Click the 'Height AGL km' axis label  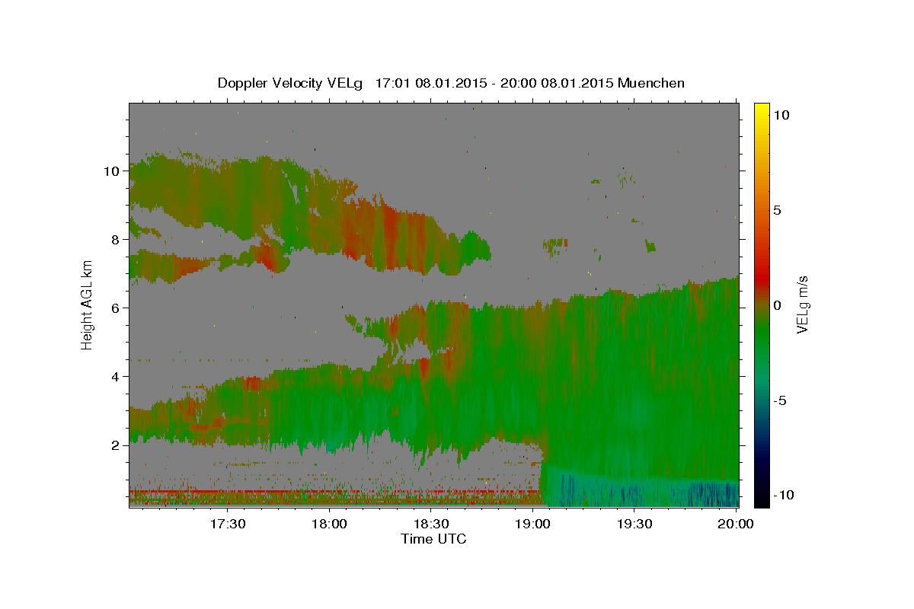(x=87, y=304)
